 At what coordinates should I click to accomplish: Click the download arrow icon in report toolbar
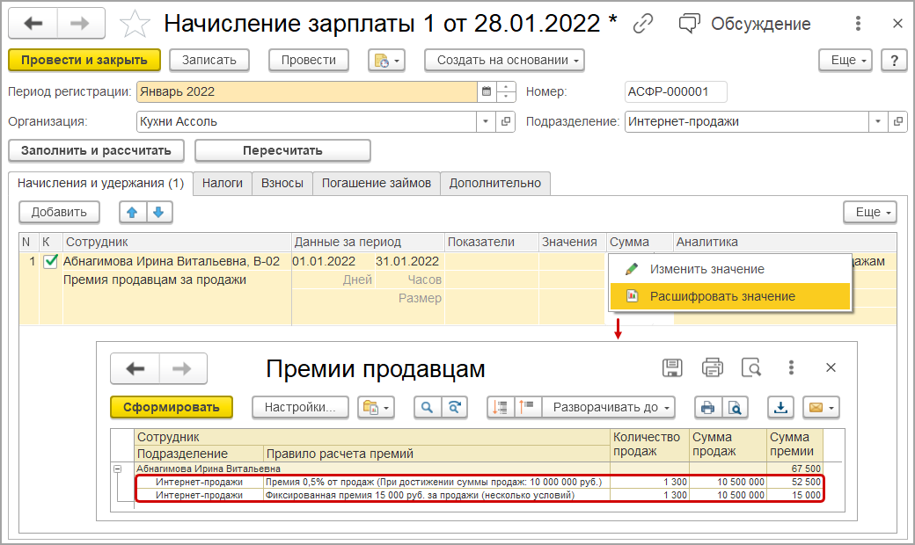click(x=780, y=408)
